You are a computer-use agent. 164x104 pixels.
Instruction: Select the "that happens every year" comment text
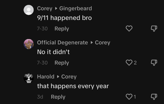73,86
